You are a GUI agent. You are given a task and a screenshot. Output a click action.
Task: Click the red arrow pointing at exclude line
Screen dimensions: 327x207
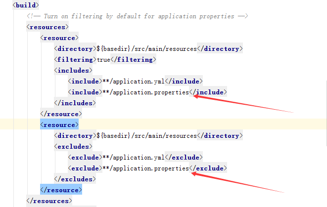(x=237, y=182)
